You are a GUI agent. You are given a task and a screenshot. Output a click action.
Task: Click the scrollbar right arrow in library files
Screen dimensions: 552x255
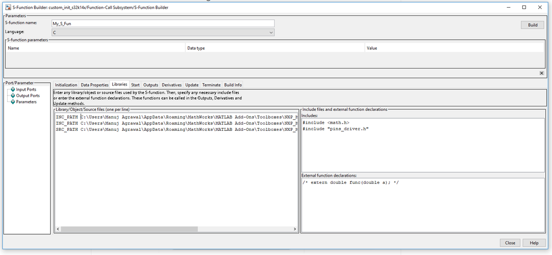[x=295, y=229]
